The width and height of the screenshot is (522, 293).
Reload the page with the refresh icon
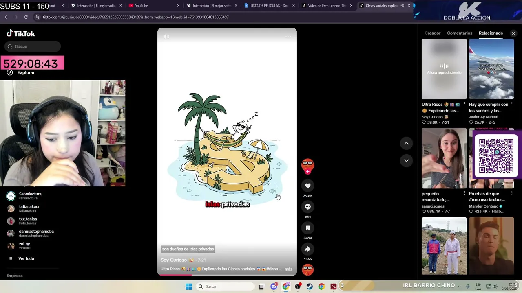[26, 17]
